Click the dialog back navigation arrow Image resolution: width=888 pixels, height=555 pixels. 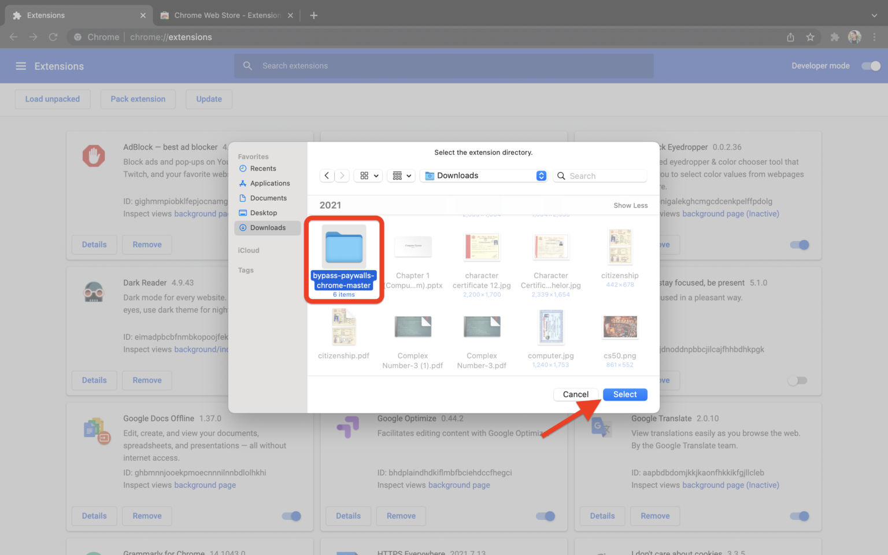[327, 176]
